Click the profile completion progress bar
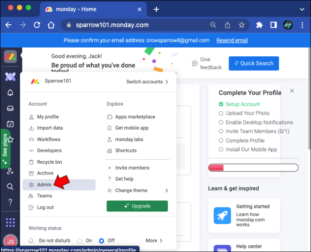311x252 pixels. 253,168
